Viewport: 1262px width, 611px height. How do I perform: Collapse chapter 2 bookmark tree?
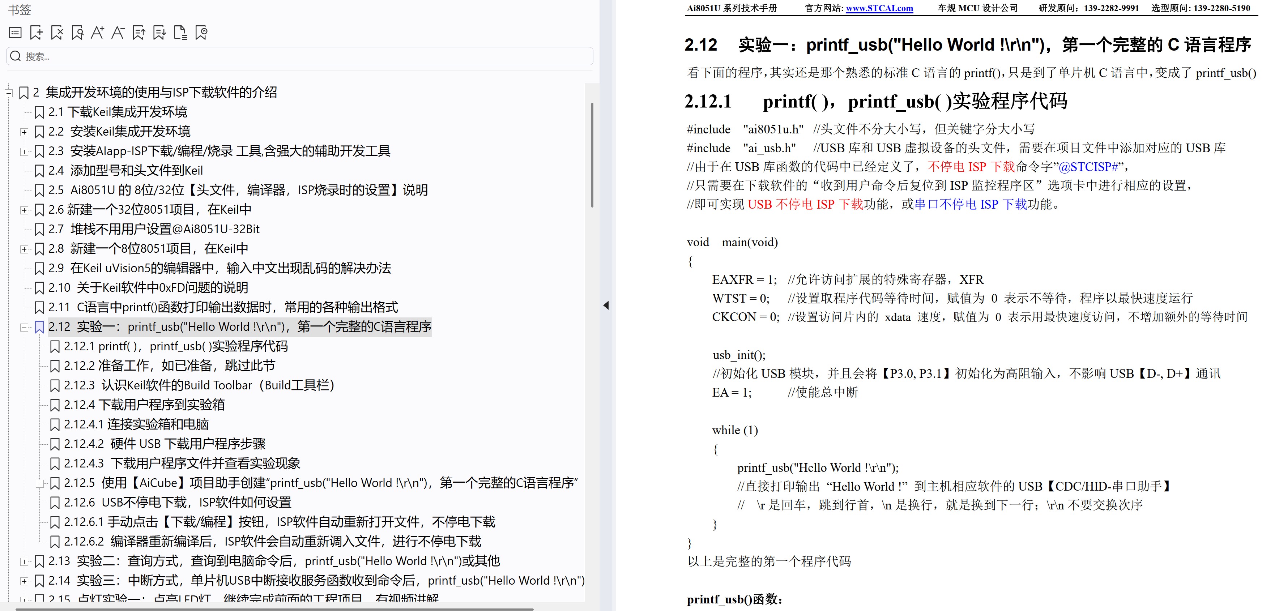tap(8, 93)
